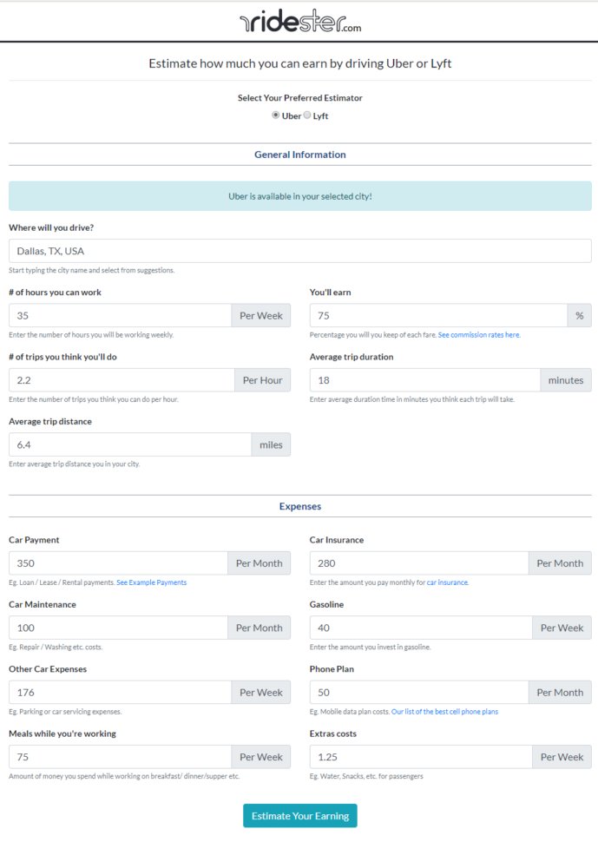Select the Uber estimator radio button
This screenshot has width=598, height=842.
point(275,115)
